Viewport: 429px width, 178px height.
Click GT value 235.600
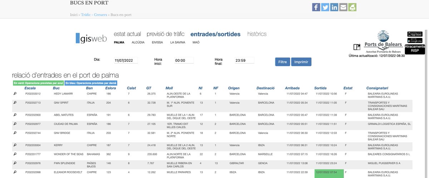[152, 154]
